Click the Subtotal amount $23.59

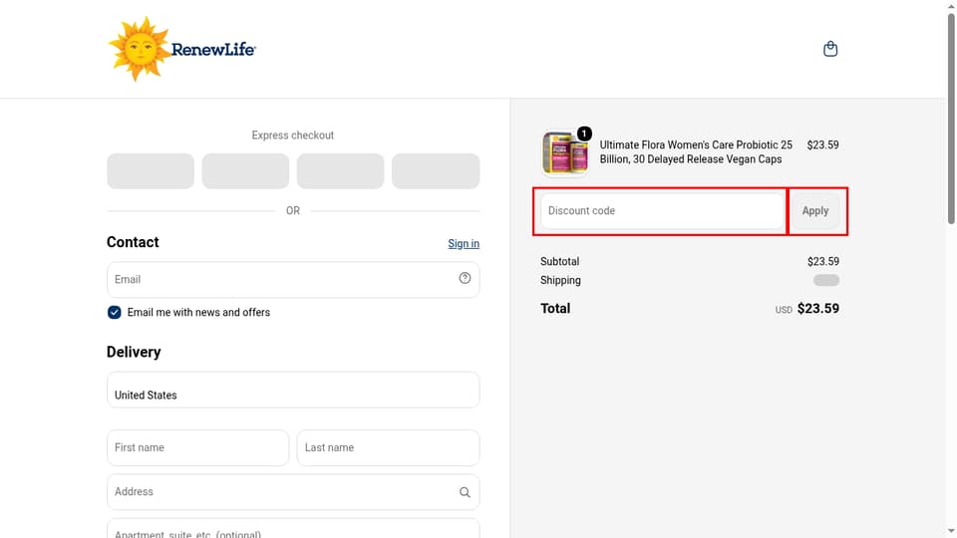click(822, 262)
